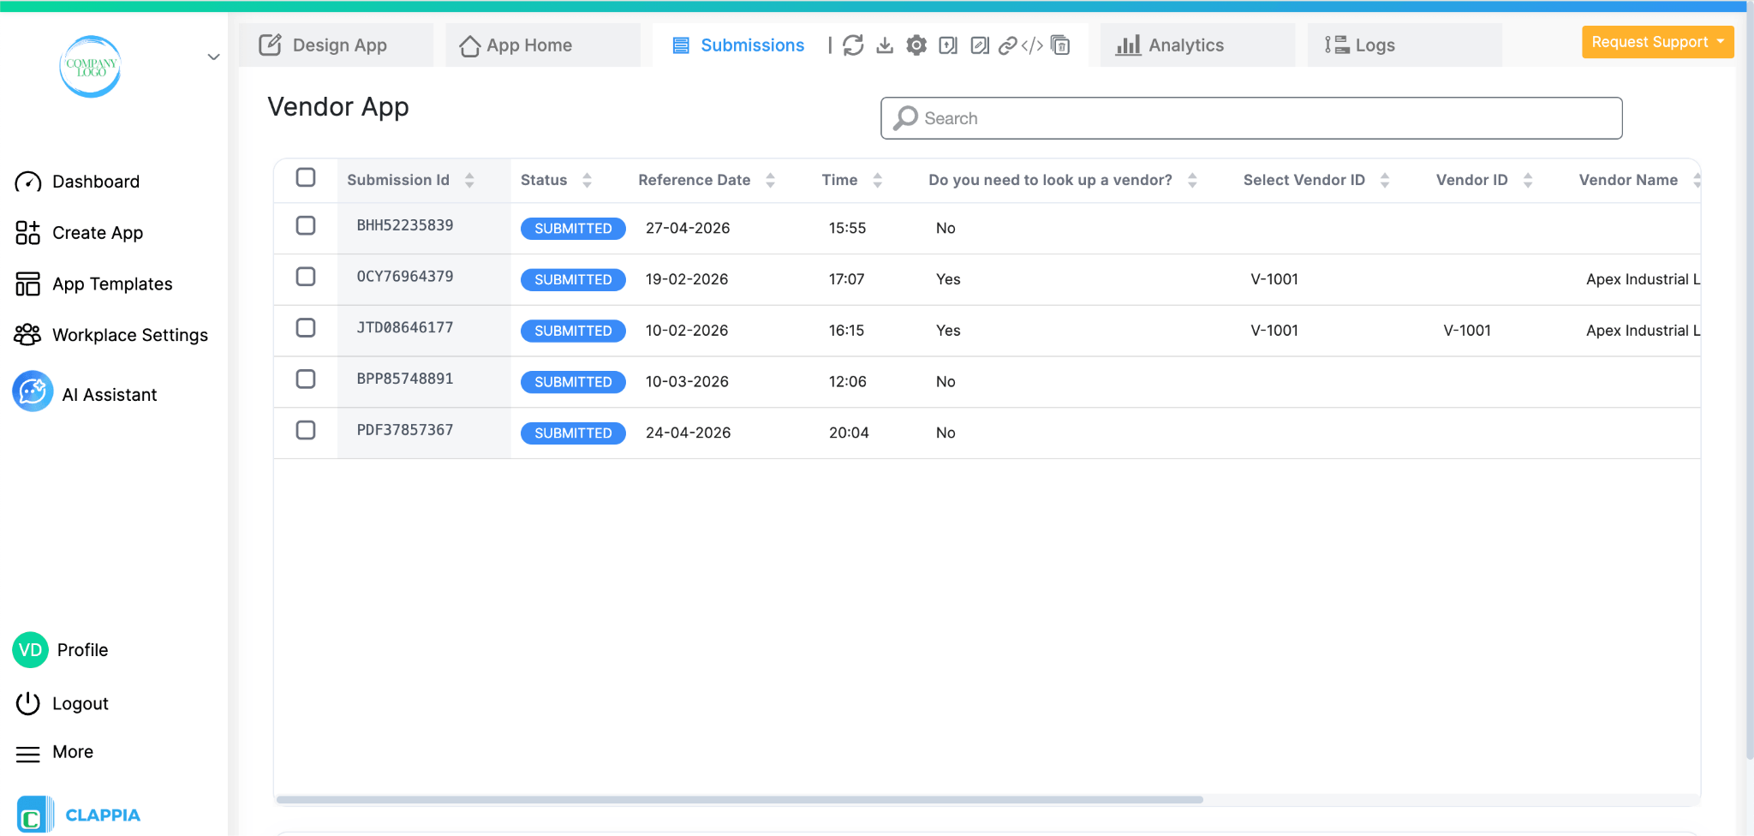1754x836 pixels.
Task: Open AI Assistant from the sidebar
Action: [x=110, y=395]
